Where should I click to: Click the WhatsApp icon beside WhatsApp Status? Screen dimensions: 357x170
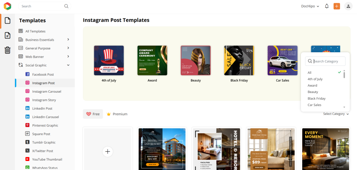point(27,168)
